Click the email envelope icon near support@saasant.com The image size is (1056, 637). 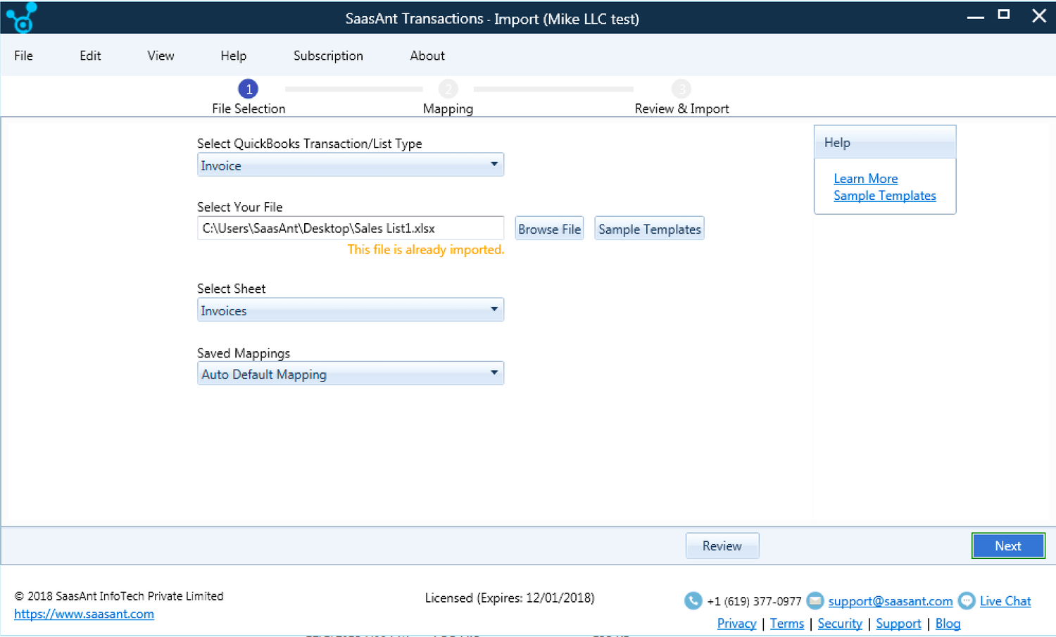point(815,601)
